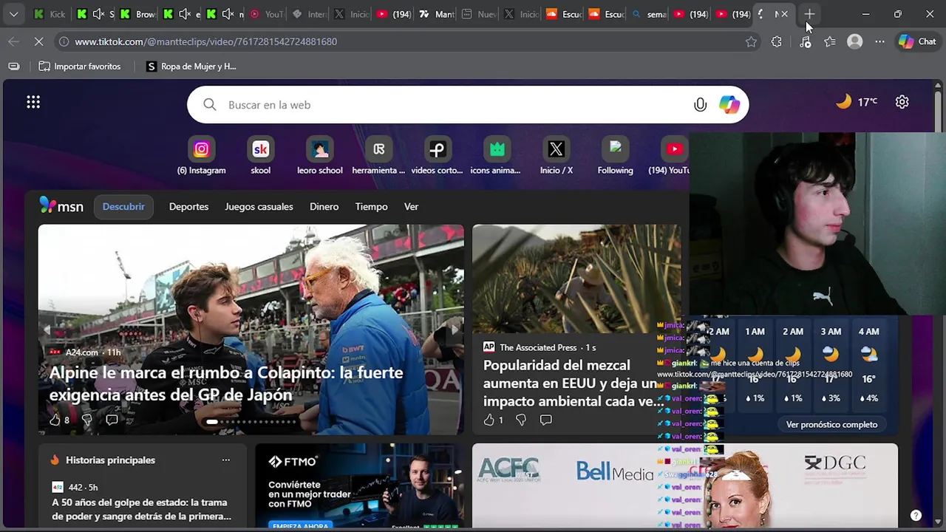946x532 pixels.
Task: Open Importar favoritos bookmark
Action: [79, 66]
